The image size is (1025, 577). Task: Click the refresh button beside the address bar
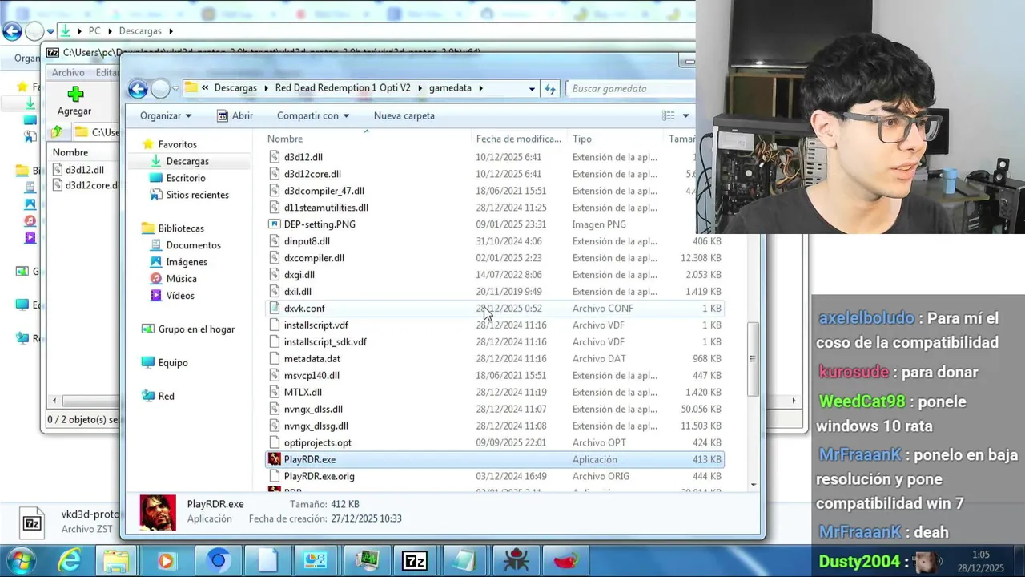point(550,89)
